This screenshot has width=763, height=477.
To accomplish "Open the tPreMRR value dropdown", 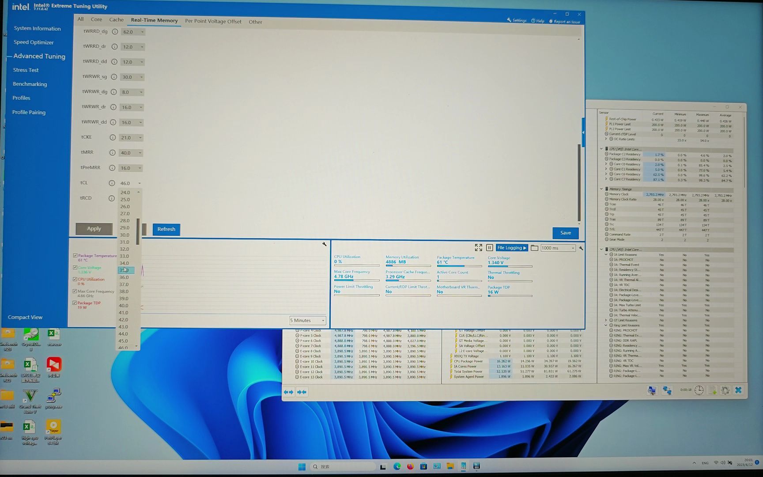I will 131,168.
